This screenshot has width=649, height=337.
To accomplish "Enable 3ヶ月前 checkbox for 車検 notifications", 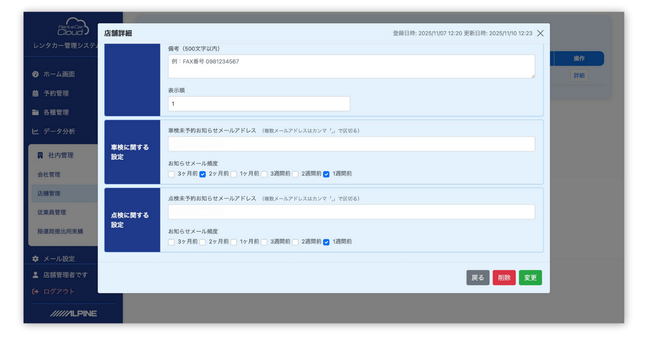I will pos(171,174).
